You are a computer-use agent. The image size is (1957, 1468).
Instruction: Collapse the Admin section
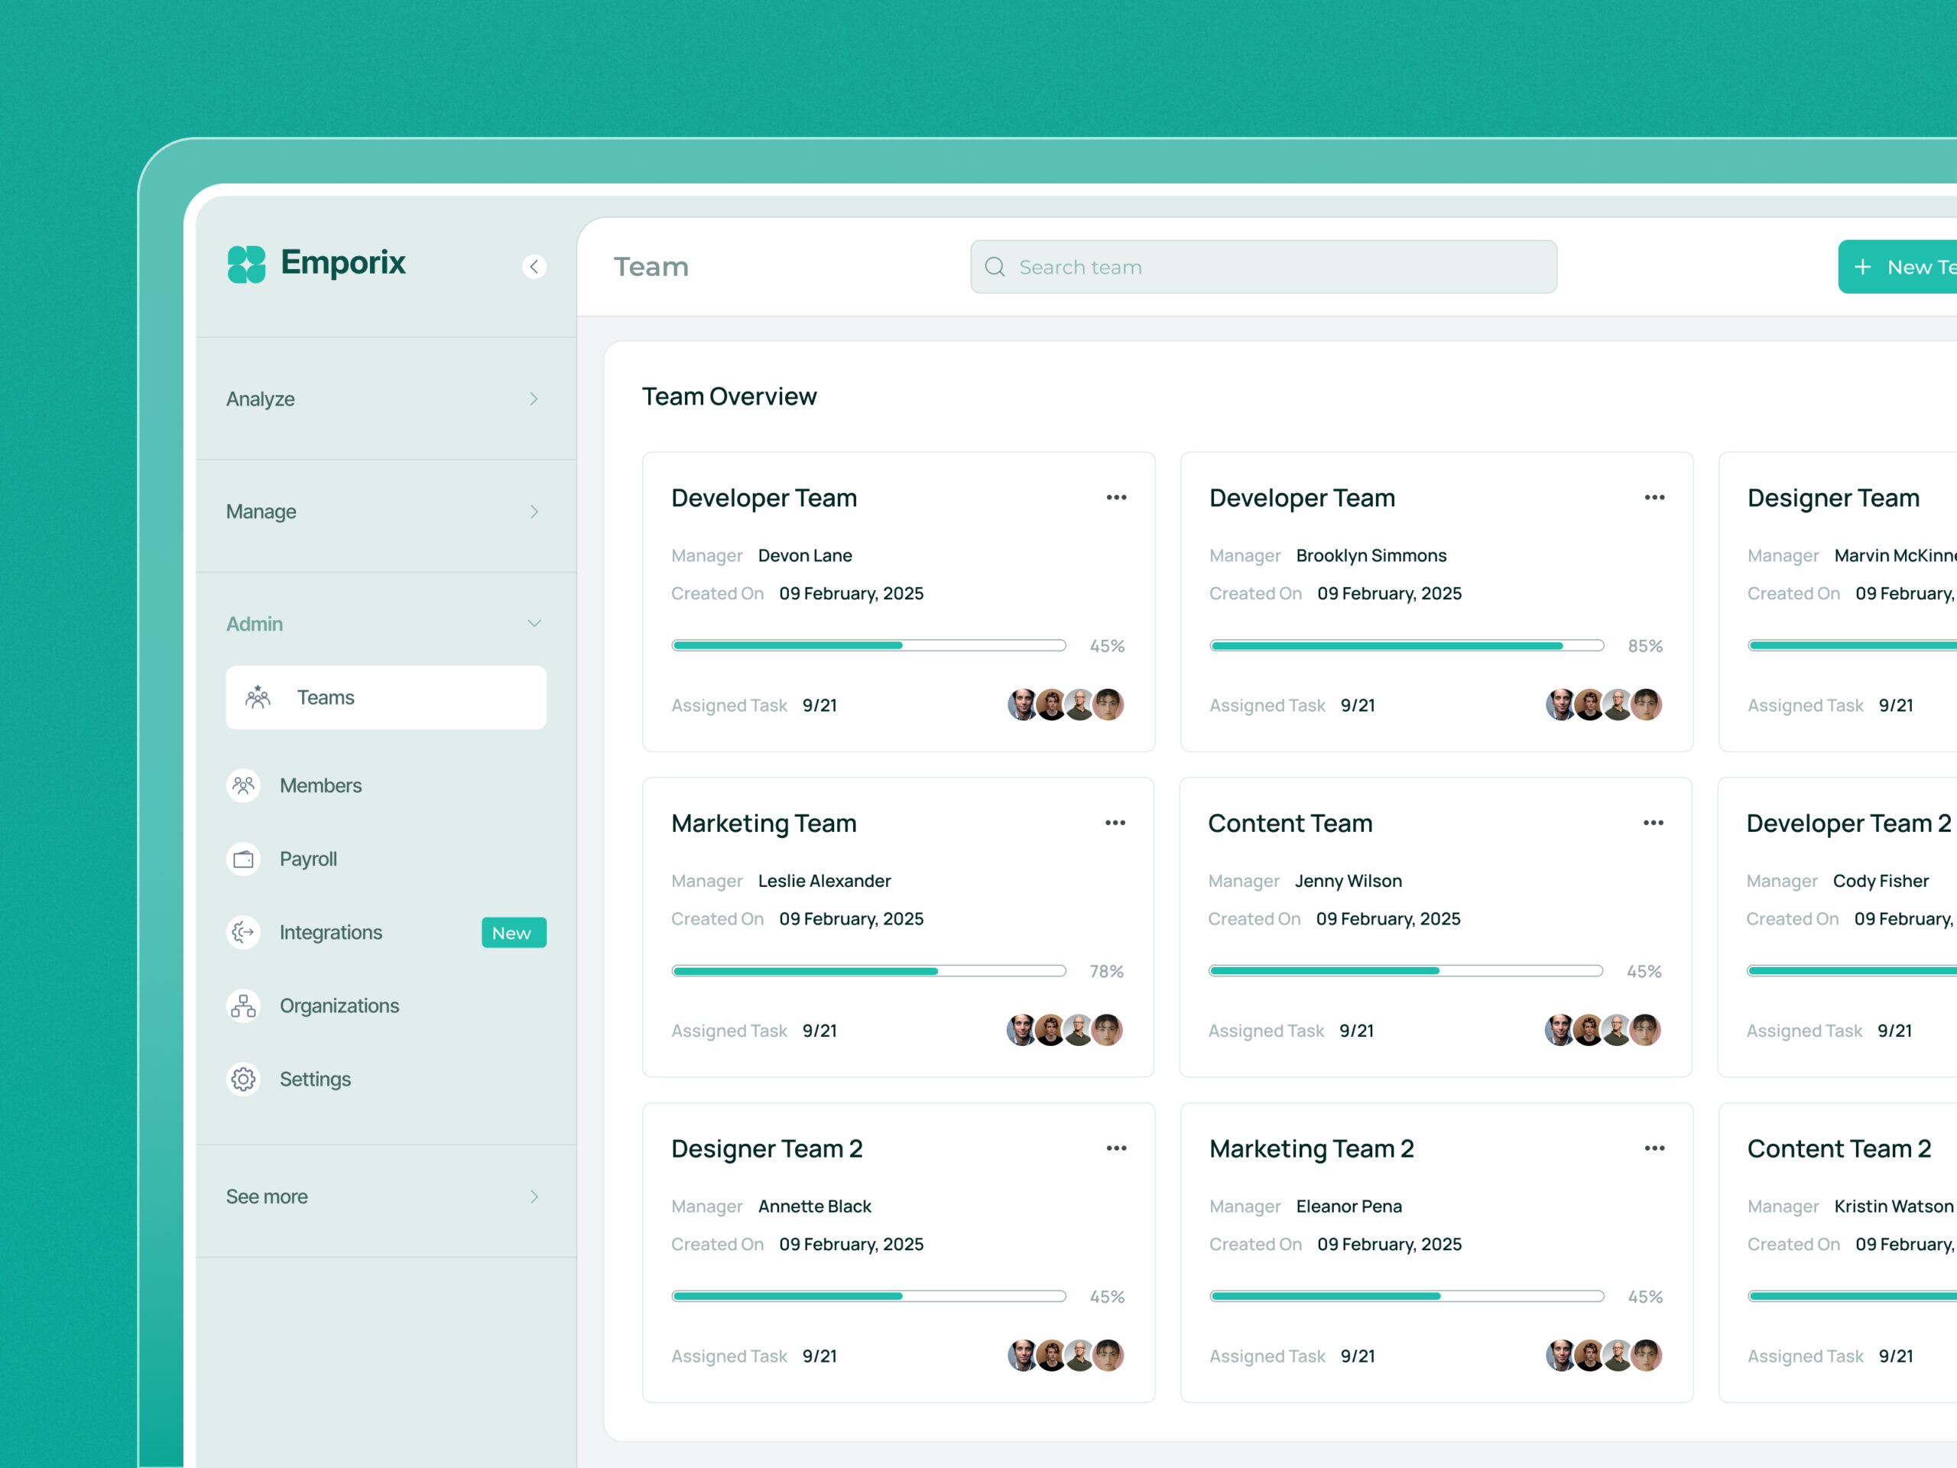(x=534, y=623)
